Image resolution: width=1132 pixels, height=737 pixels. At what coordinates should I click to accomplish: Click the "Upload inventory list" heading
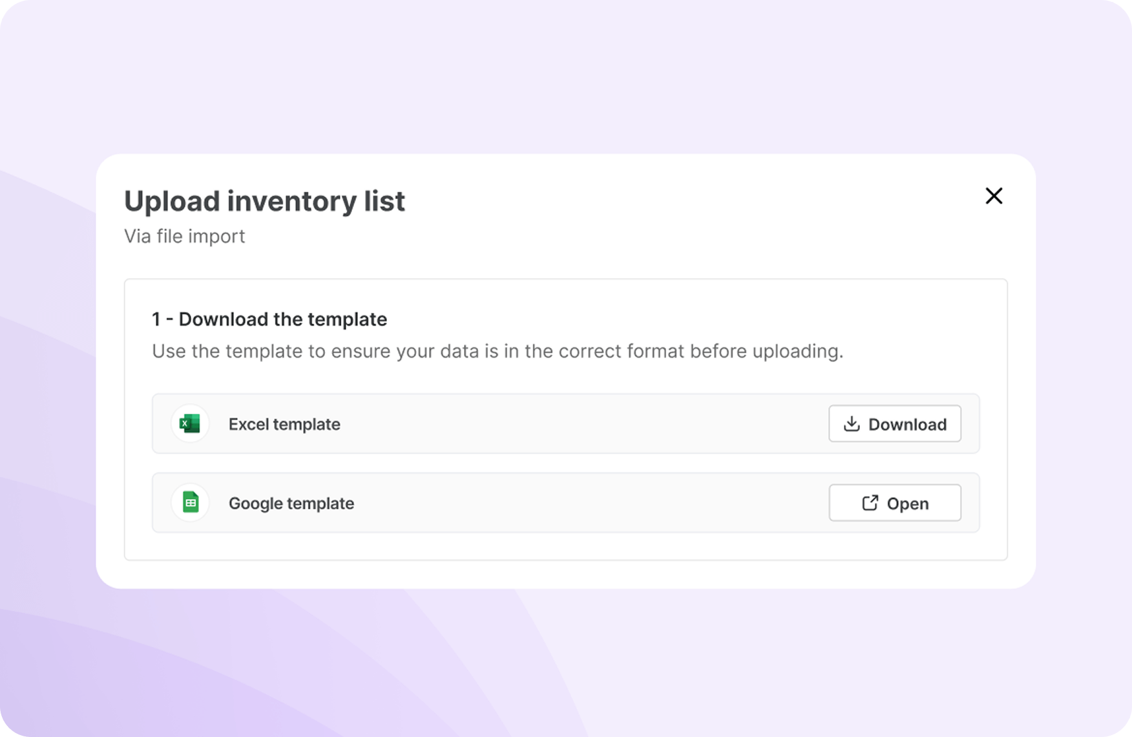[264, 201]
